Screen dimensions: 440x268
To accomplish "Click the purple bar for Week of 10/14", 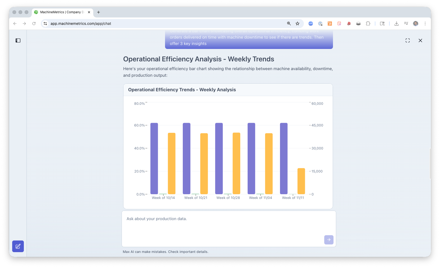I will pyautogui.click(x=154, y=159).
